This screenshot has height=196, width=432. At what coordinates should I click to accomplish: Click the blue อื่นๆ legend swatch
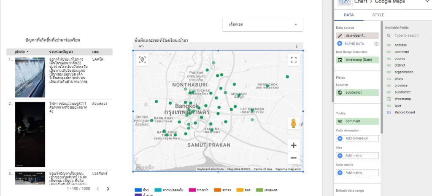[138, 190]
